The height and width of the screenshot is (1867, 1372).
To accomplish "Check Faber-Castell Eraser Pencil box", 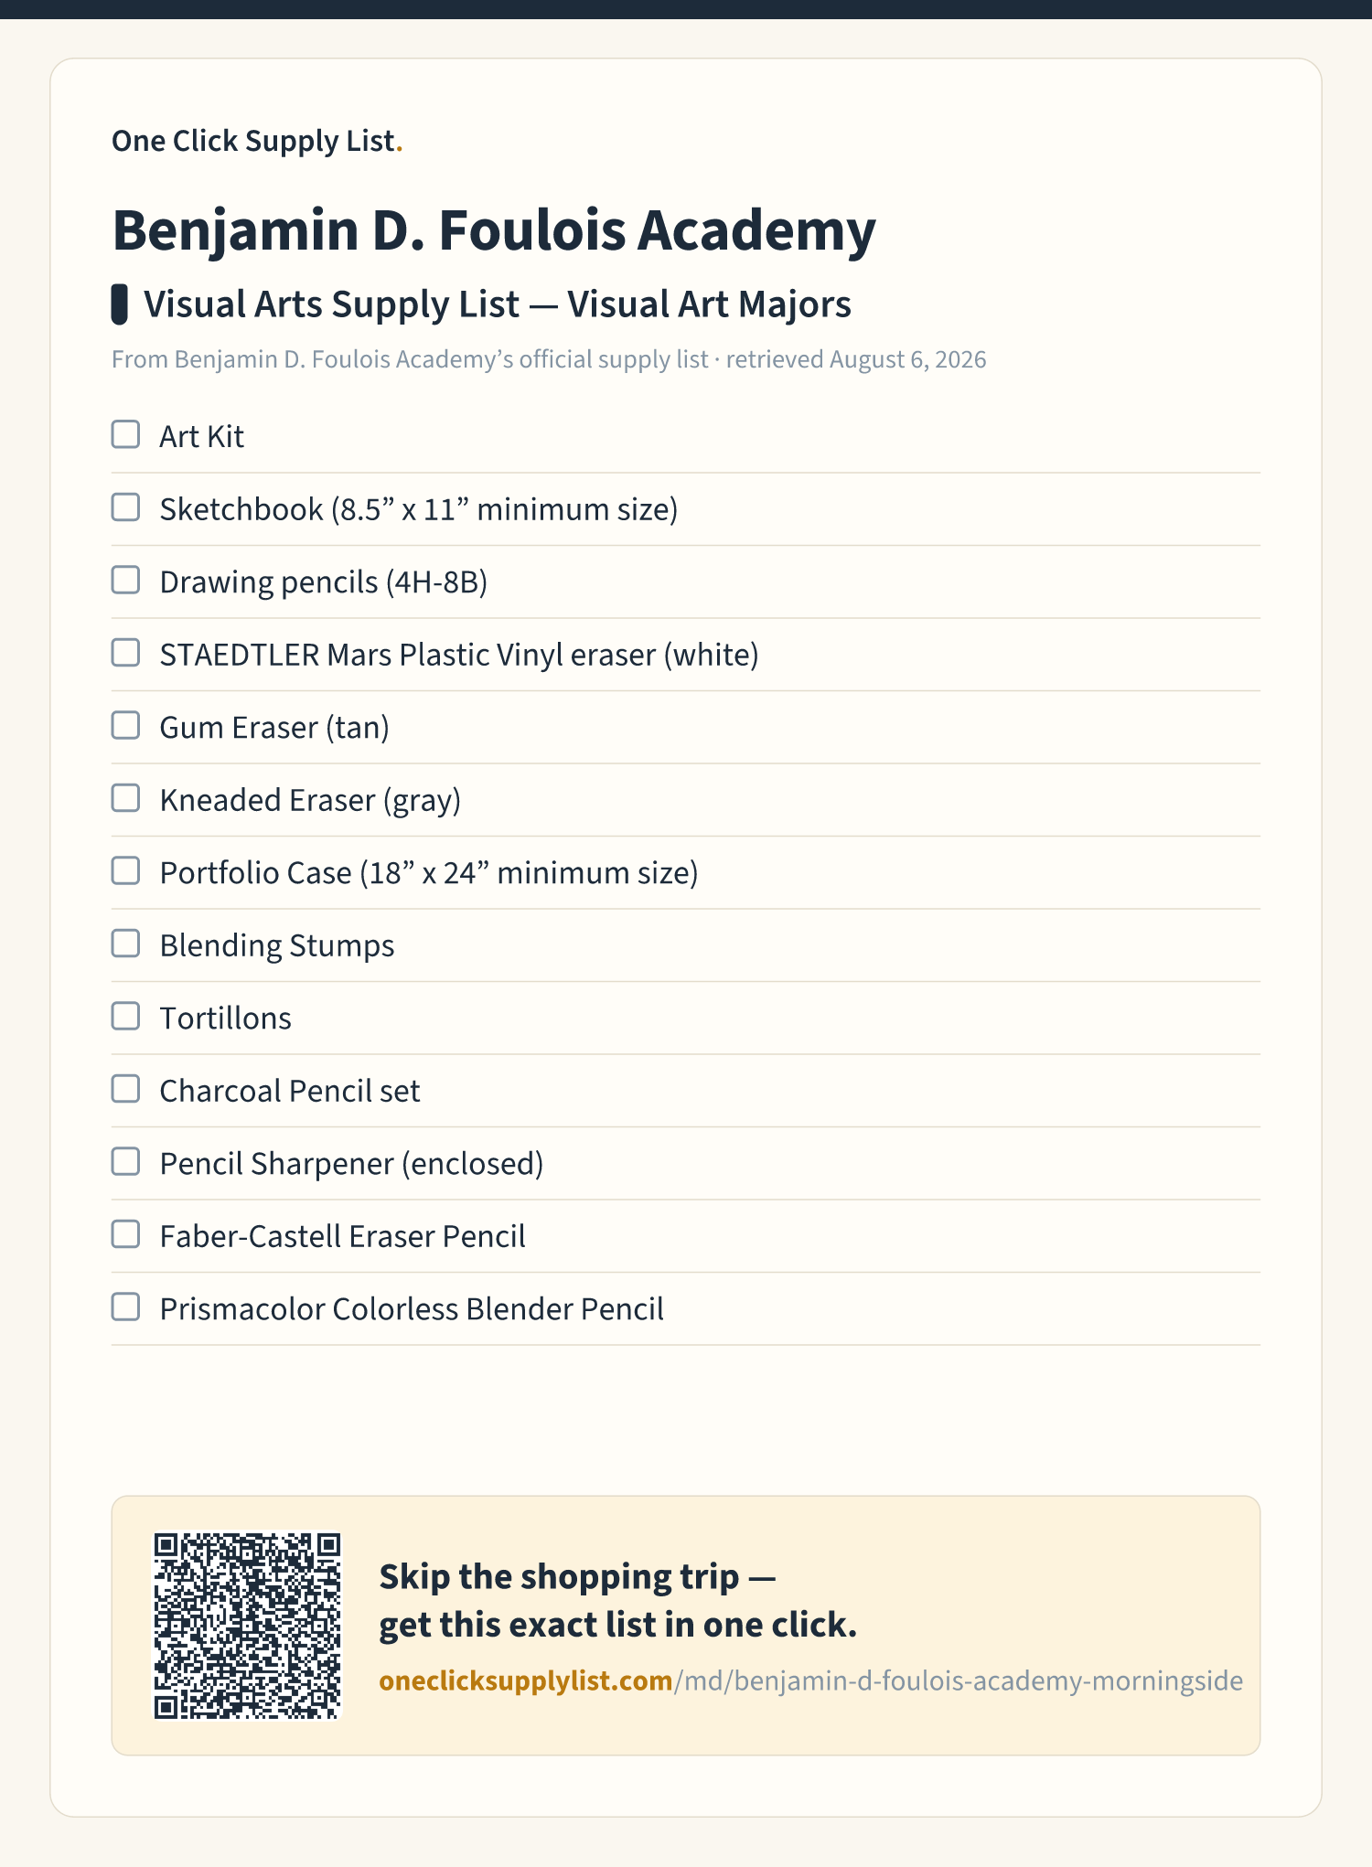I will coord(125,1234).
